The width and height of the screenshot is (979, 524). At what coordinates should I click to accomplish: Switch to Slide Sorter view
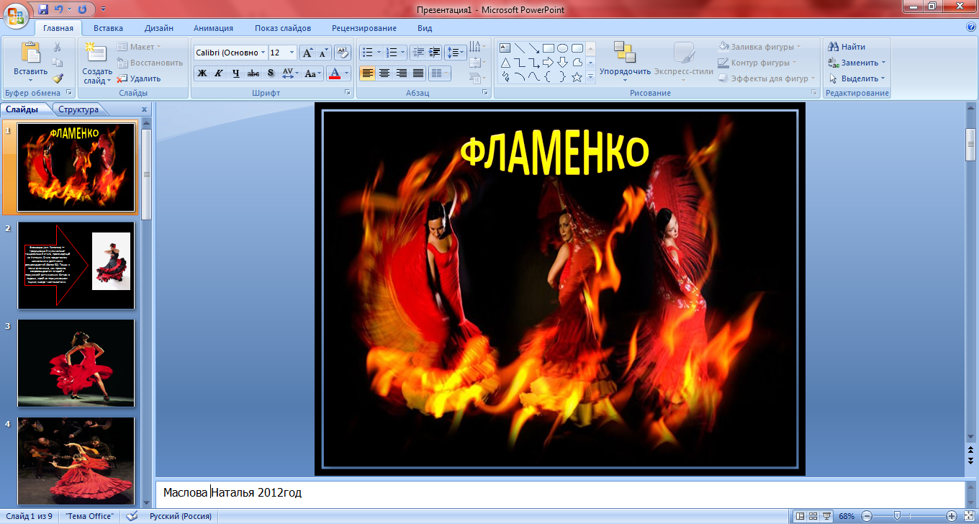coord(813,516)
